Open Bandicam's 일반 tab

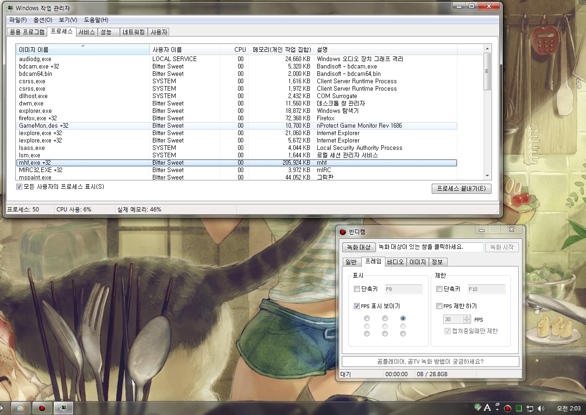pos(351,262)
